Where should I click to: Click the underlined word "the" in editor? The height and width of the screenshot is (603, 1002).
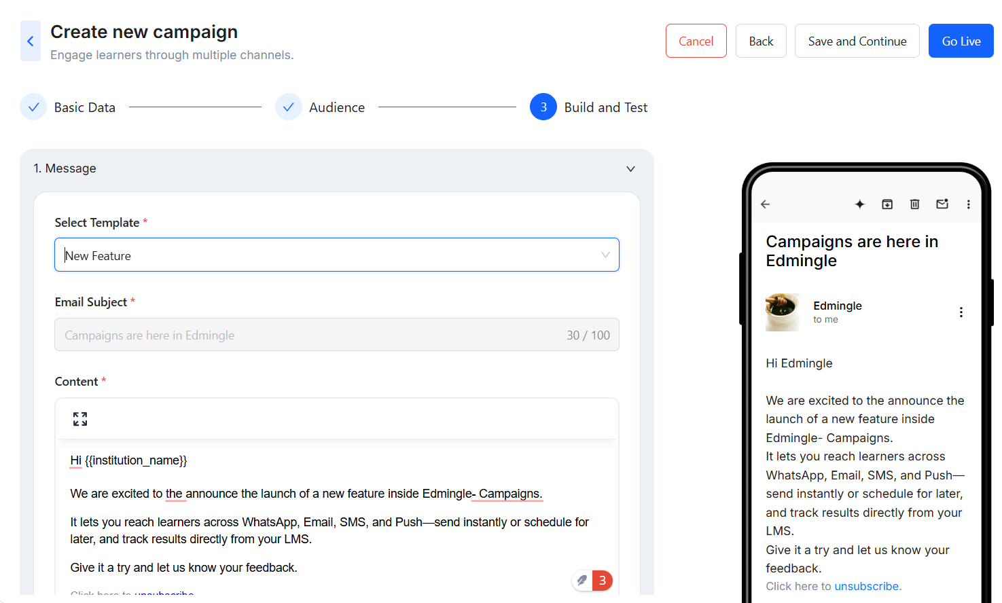pyautogui.click(x=174, y=494)
